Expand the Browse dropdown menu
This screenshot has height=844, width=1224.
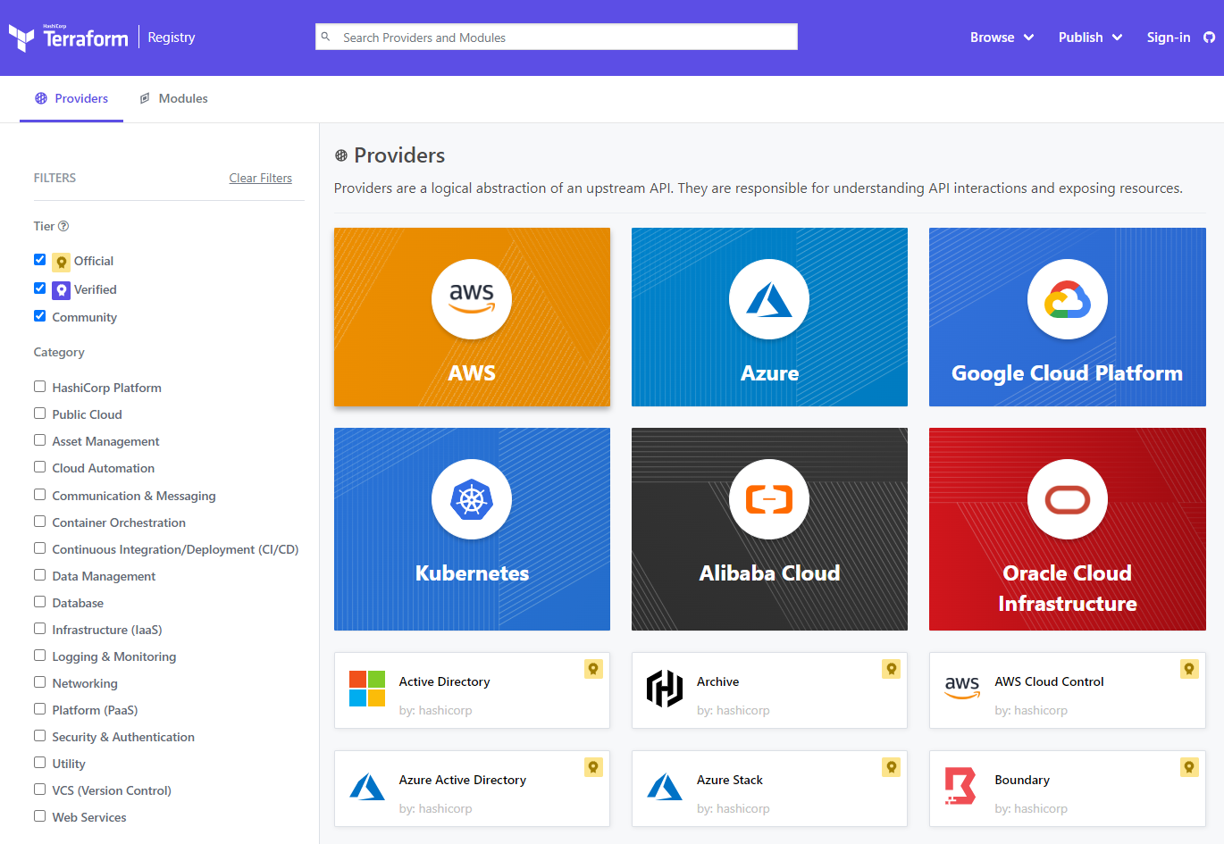[1002, 38]
